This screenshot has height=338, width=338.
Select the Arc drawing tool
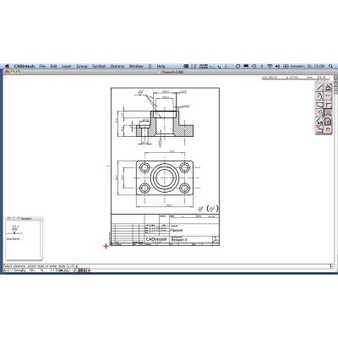319,95
